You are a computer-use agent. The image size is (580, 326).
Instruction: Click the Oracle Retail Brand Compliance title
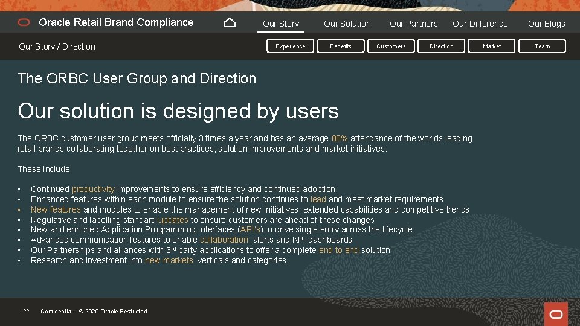pos(116,22)
